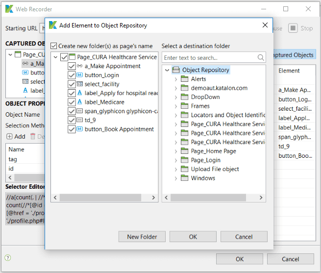The width and height of the screenshot is (321, 273).
Task: Collapse Page_CU node in Web Recorder captured objects
Action: pyautogui.click(x=10, y=55)
